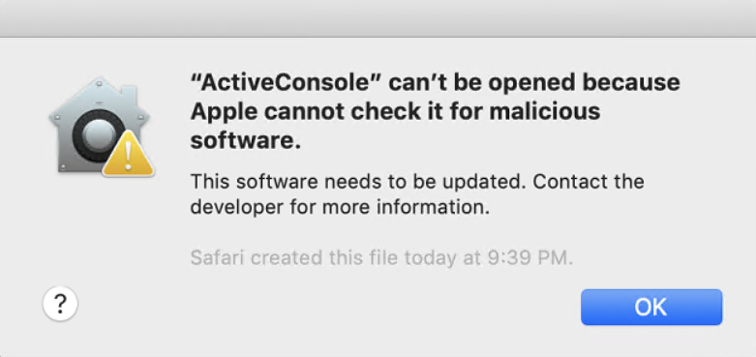Click the "9:39 PM" timestamp text
Viewport: 756px width, 357px height.
click(527, 257)
